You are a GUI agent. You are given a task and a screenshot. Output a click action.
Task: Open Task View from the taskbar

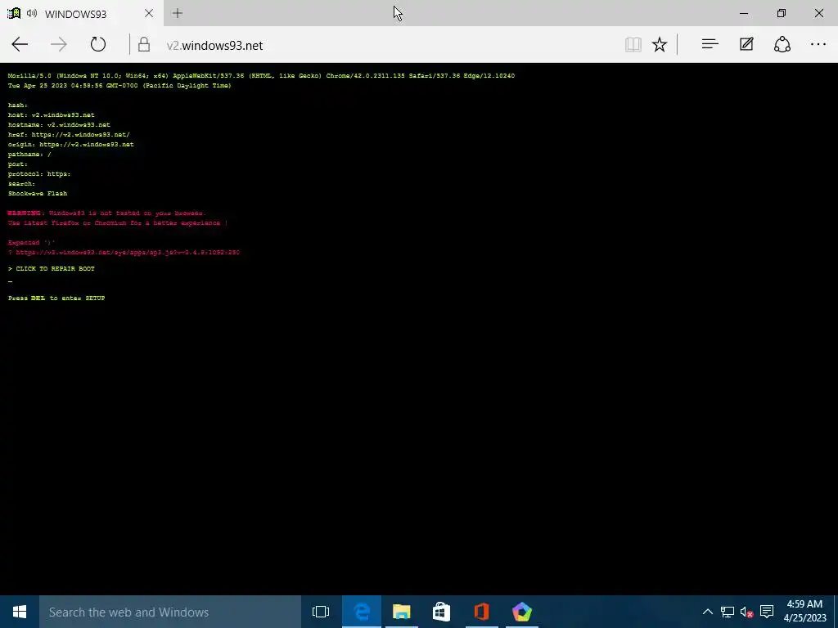(321, 612)
